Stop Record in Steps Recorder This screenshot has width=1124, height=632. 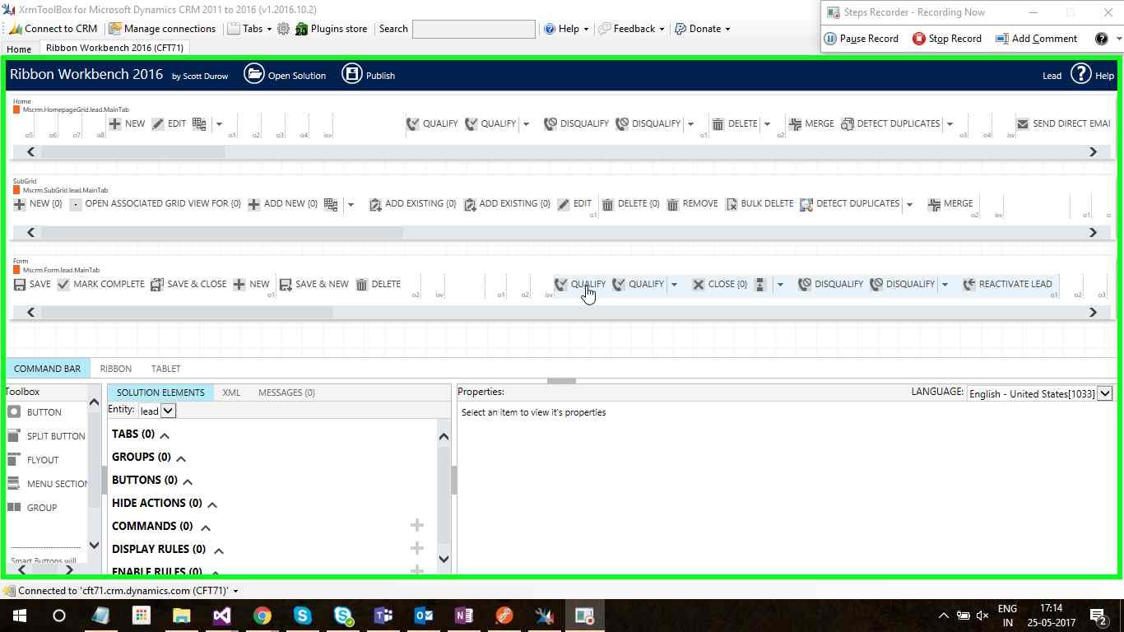point(947,39)
